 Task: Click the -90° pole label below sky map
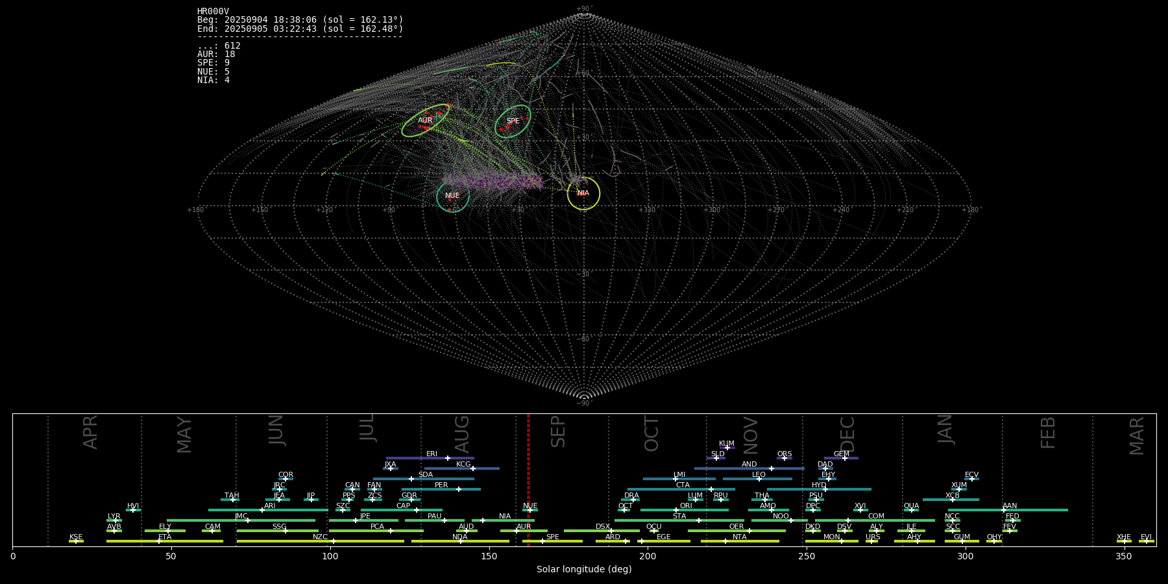pos(584,404)
